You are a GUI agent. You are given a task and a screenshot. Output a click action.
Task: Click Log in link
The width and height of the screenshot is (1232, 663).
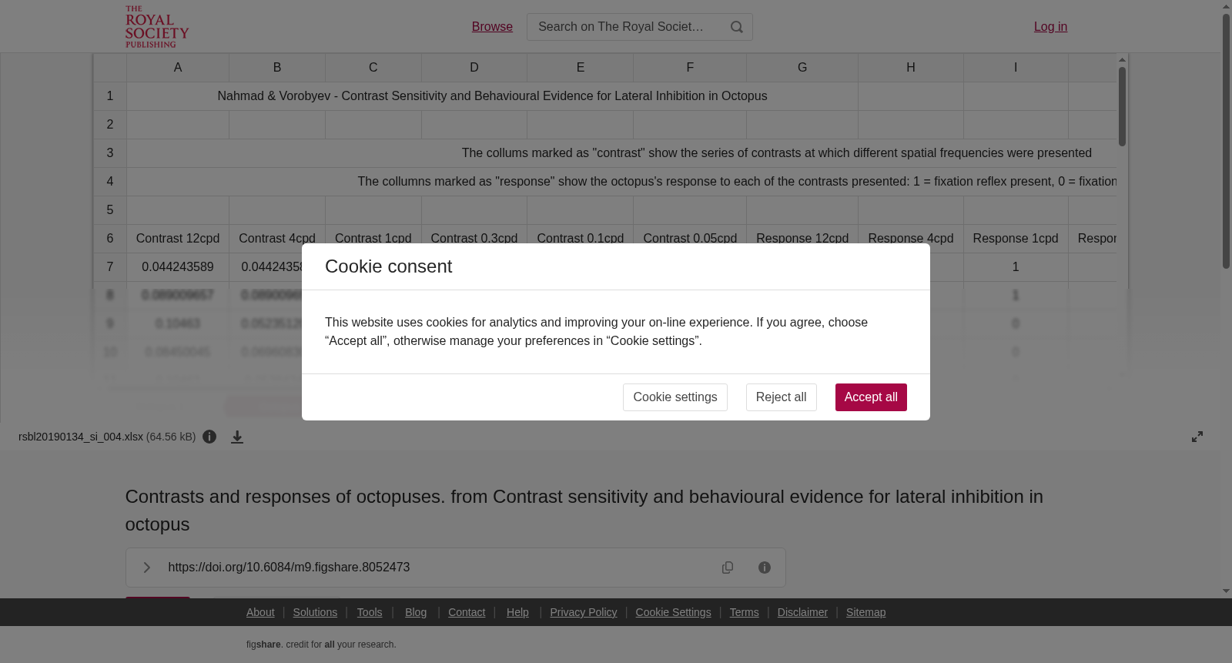point(1050,27)
